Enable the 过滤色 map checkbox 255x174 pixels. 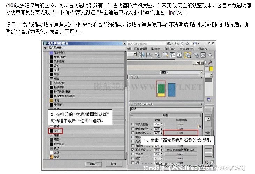tap(133, 154)
